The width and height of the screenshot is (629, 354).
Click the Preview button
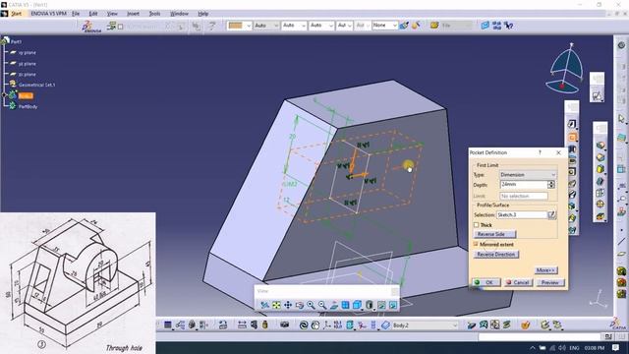pyautogui.click(x=550, y=282)
